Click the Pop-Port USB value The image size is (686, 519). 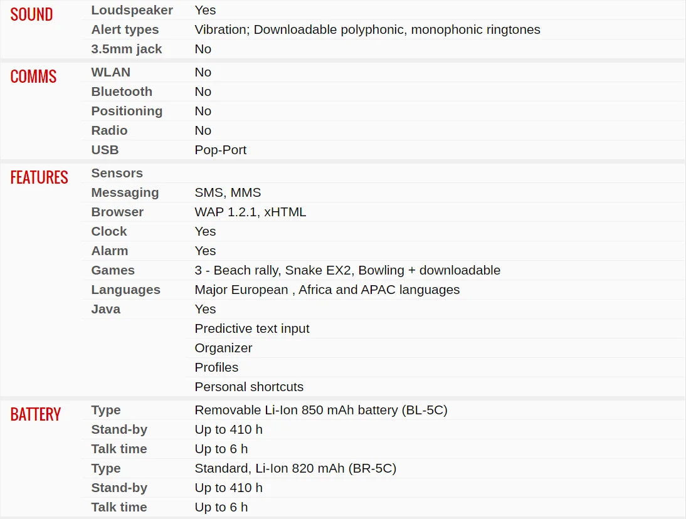221,150
